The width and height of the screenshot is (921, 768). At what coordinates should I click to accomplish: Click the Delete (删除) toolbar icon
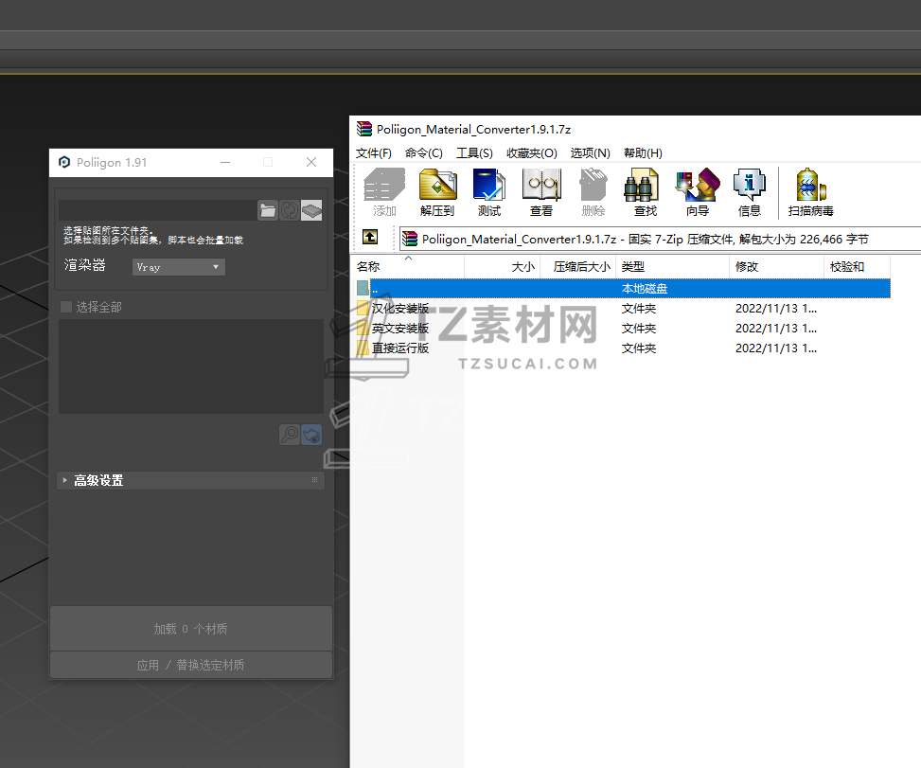[x=593, y=192]
